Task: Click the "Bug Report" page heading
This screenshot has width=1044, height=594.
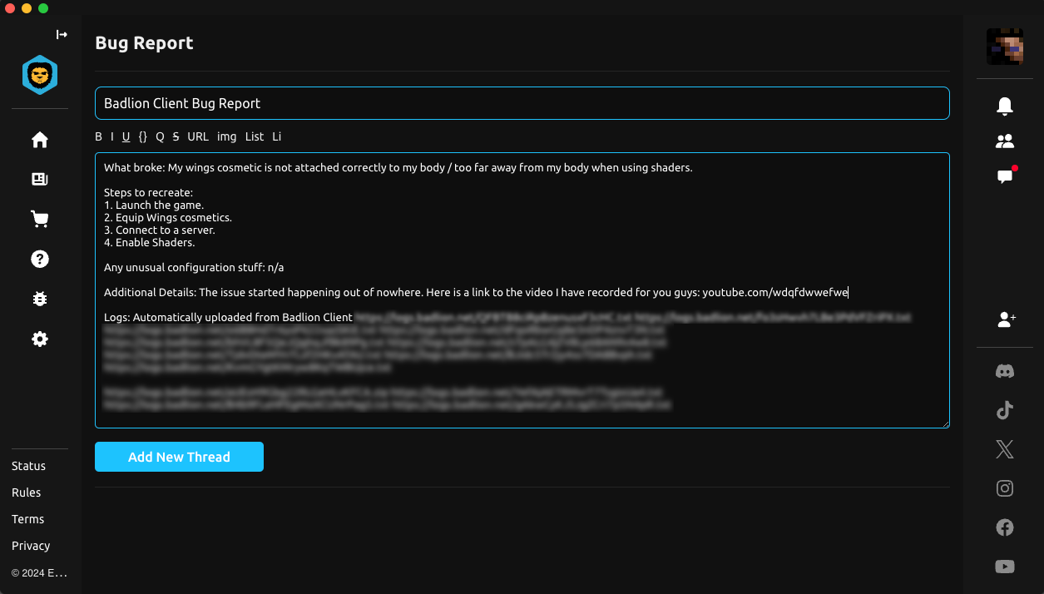Action: [x=144, y=43]
